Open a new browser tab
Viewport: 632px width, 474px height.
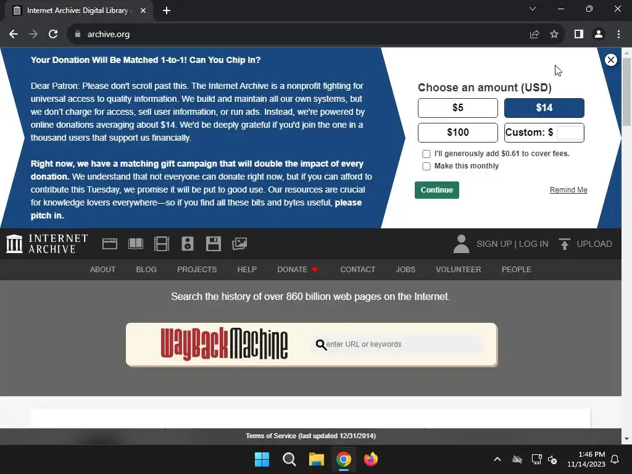(x=167, y=10)
